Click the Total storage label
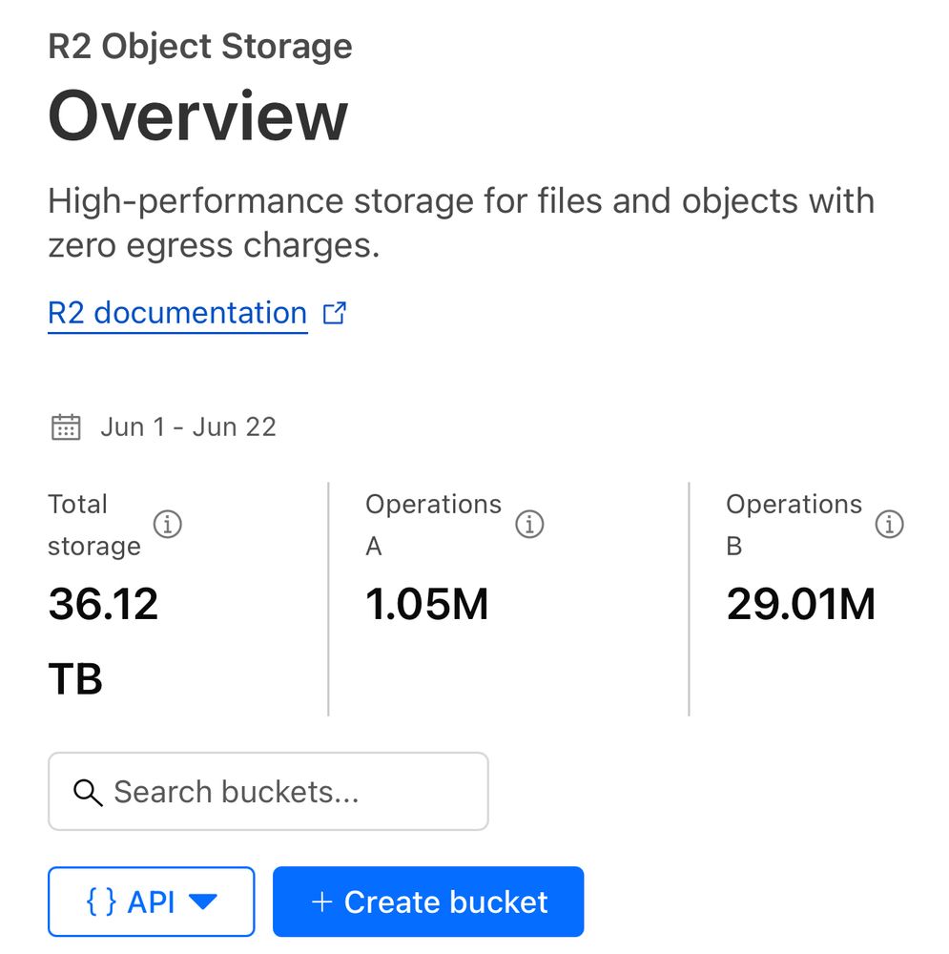949x954 pixels. click(94, 525)
